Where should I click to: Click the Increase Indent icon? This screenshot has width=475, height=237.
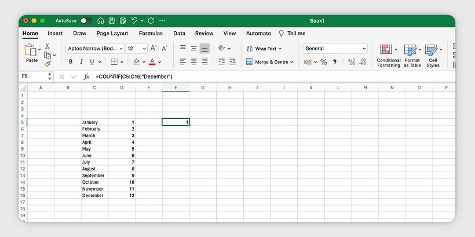pyautogui.click(x=232, y=62)
